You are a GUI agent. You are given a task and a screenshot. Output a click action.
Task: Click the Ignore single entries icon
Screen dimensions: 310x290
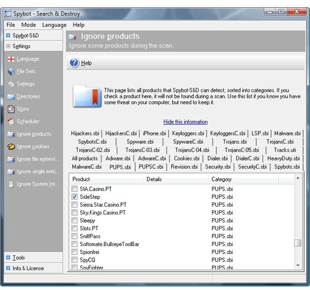pos(11,172)
